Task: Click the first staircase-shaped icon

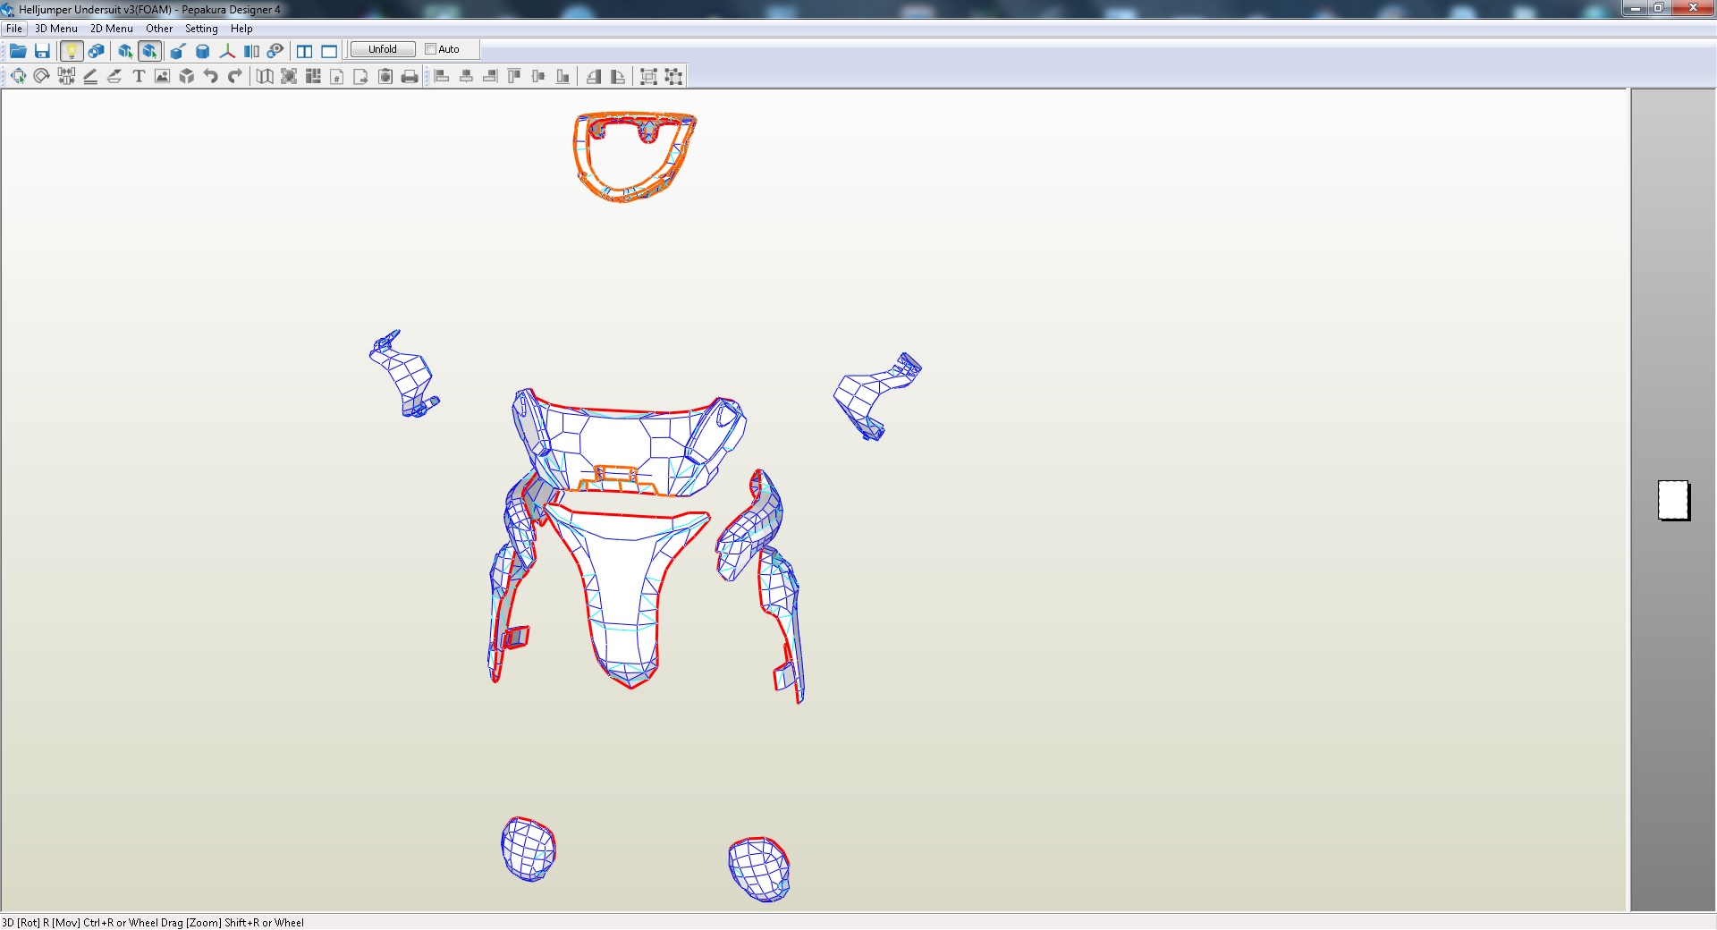Action: pyautogui.click(x=594, y=76)
